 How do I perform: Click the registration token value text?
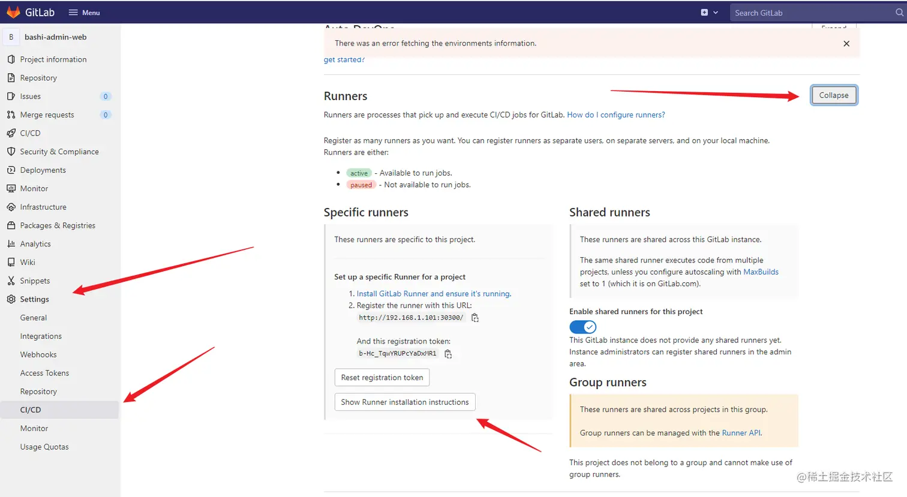coord(398,354)
